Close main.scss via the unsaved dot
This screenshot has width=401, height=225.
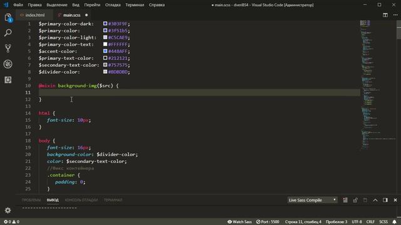tap(86, 15)
